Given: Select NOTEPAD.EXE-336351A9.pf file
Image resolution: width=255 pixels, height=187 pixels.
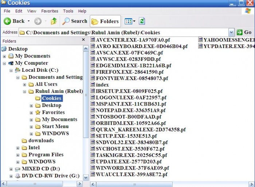Looking at the screenshot, I should coord(130,110).
